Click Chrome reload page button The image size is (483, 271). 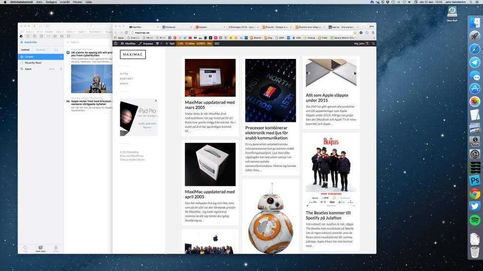point(126,33)
